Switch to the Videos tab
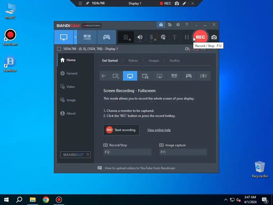273x205 pixels. 133,61
